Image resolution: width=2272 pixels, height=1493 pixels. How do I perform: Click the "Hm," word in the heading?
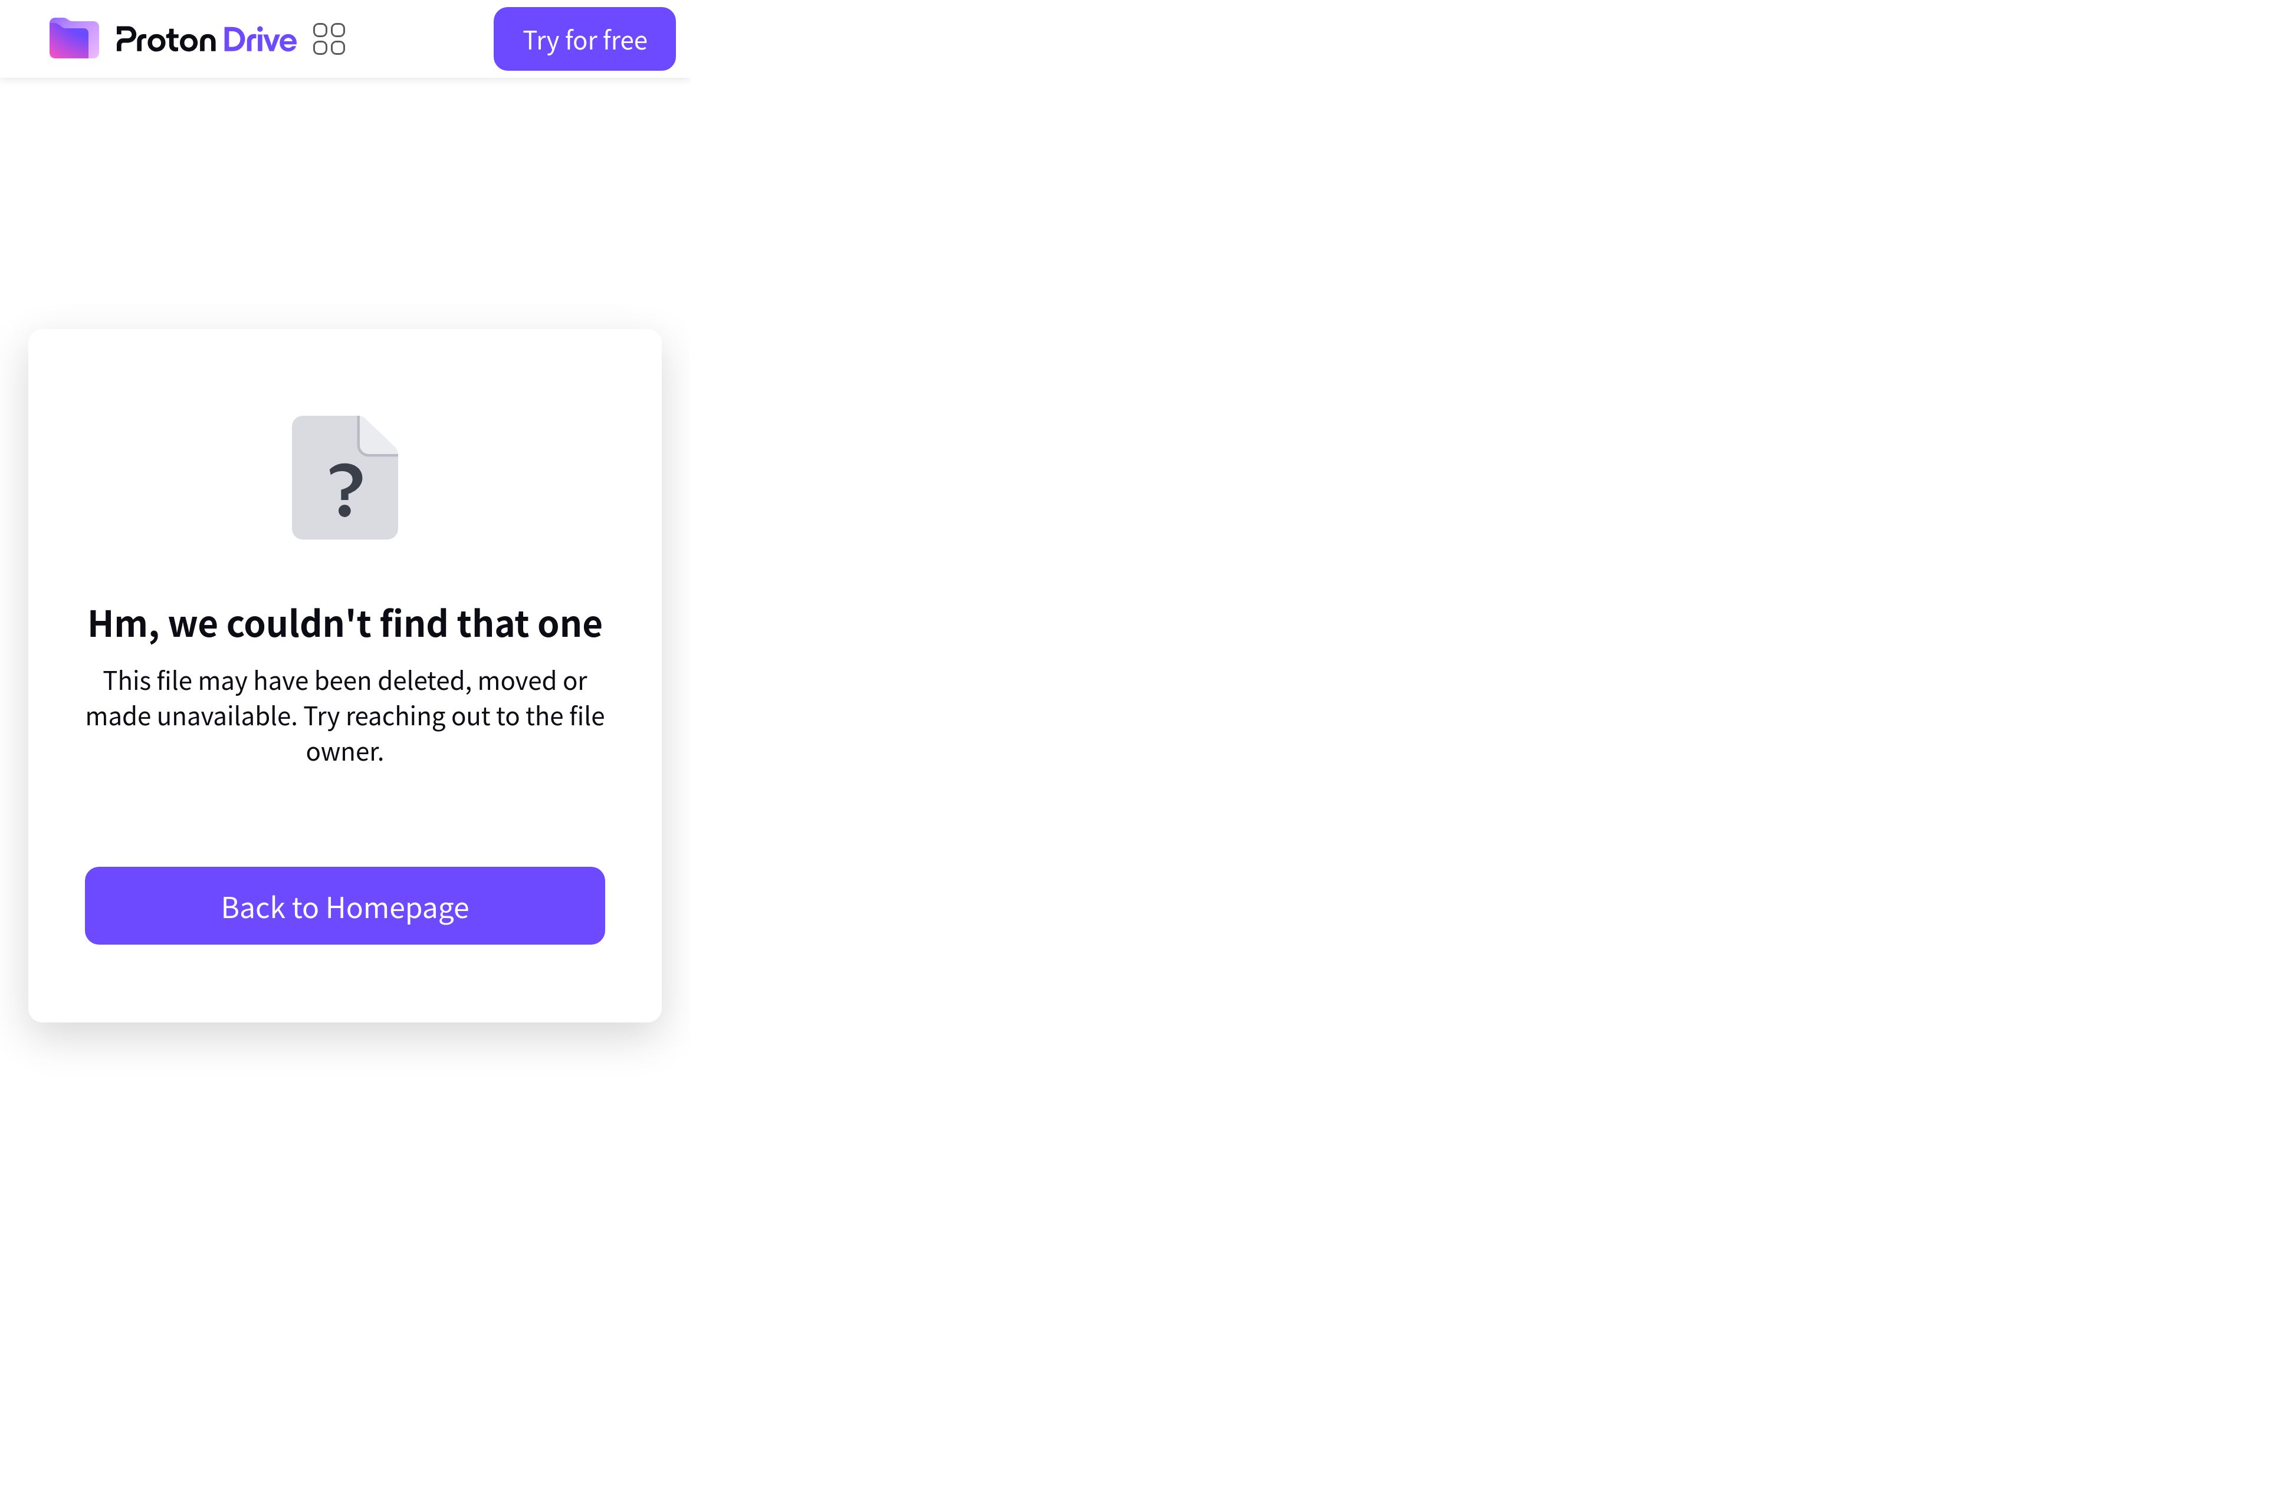123,624
